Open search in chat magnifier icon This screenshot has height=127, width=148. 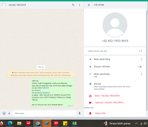[x=73, y=5]
